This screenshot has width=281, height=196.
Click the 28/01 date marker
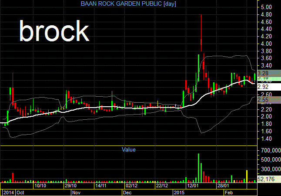pos(223,186)
